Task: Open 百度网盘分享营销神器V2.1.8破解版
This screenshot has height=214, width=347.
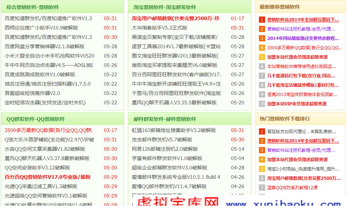Action: click(x=45, y=46)
